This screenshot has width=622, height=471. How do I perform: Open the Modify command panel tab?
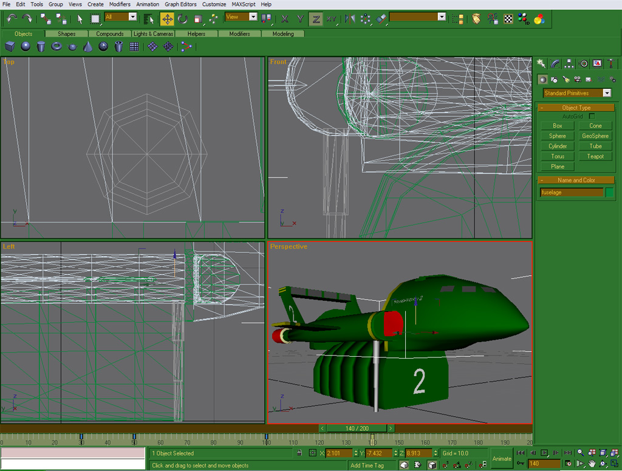tap(555, 63)
